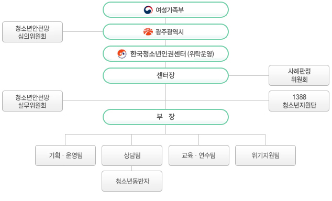Viewport: 332px width, 201px height.
Task: Open the 청소년동반자 box under 상담팀
Action: pyautogui.click(x=132, y=181)
